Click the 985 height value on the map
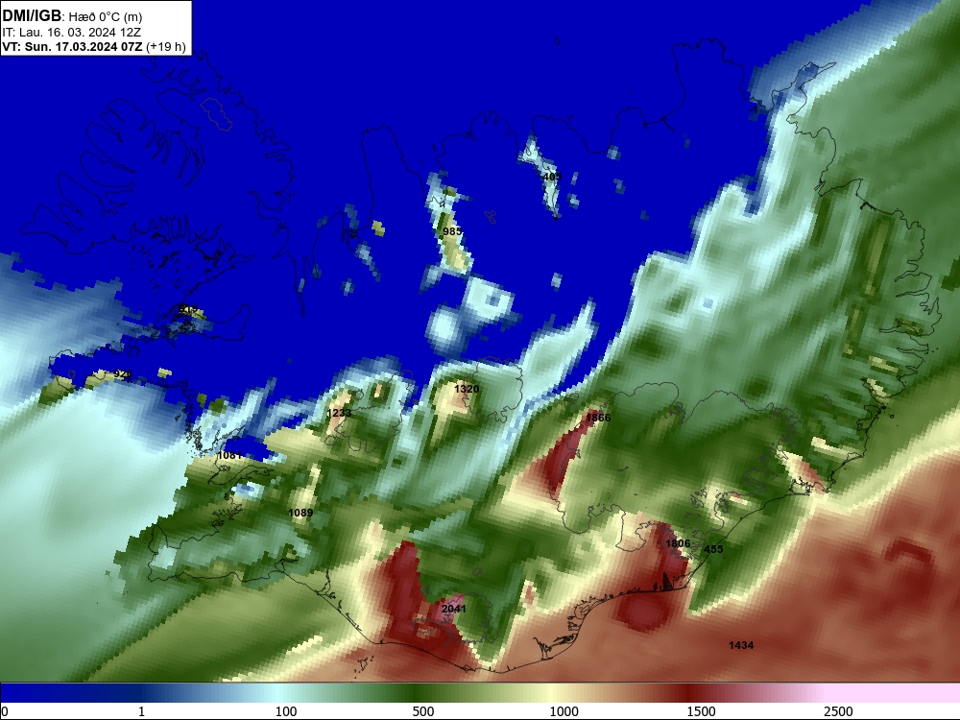Image resolution: width=960 pixels, height=720 pixels. click(452, 230)
